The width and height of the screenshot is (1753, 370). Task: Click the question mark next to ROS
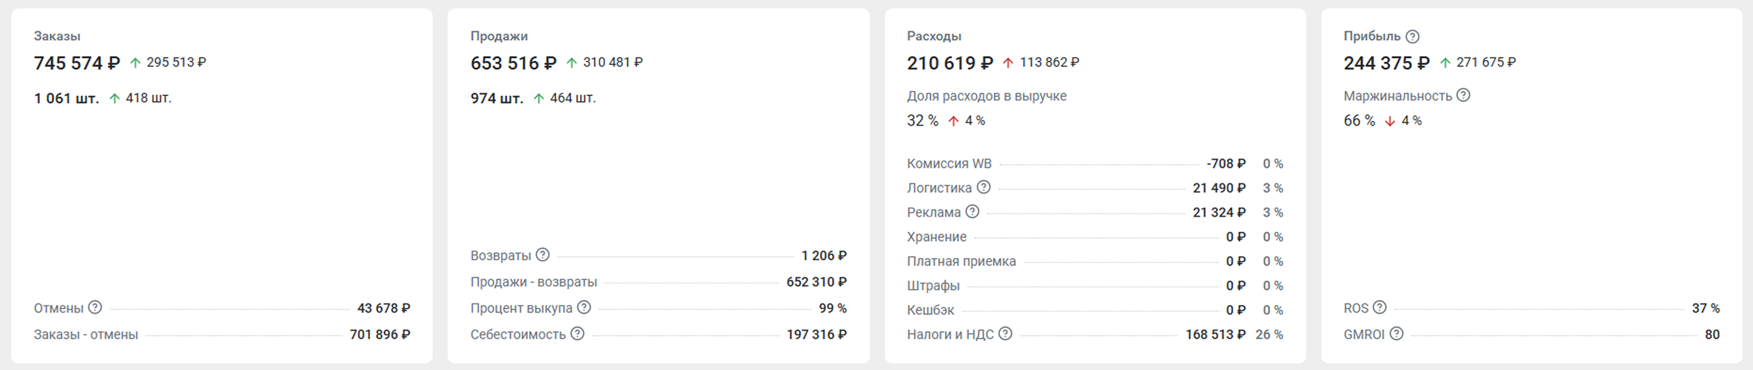coord(1379,308)
